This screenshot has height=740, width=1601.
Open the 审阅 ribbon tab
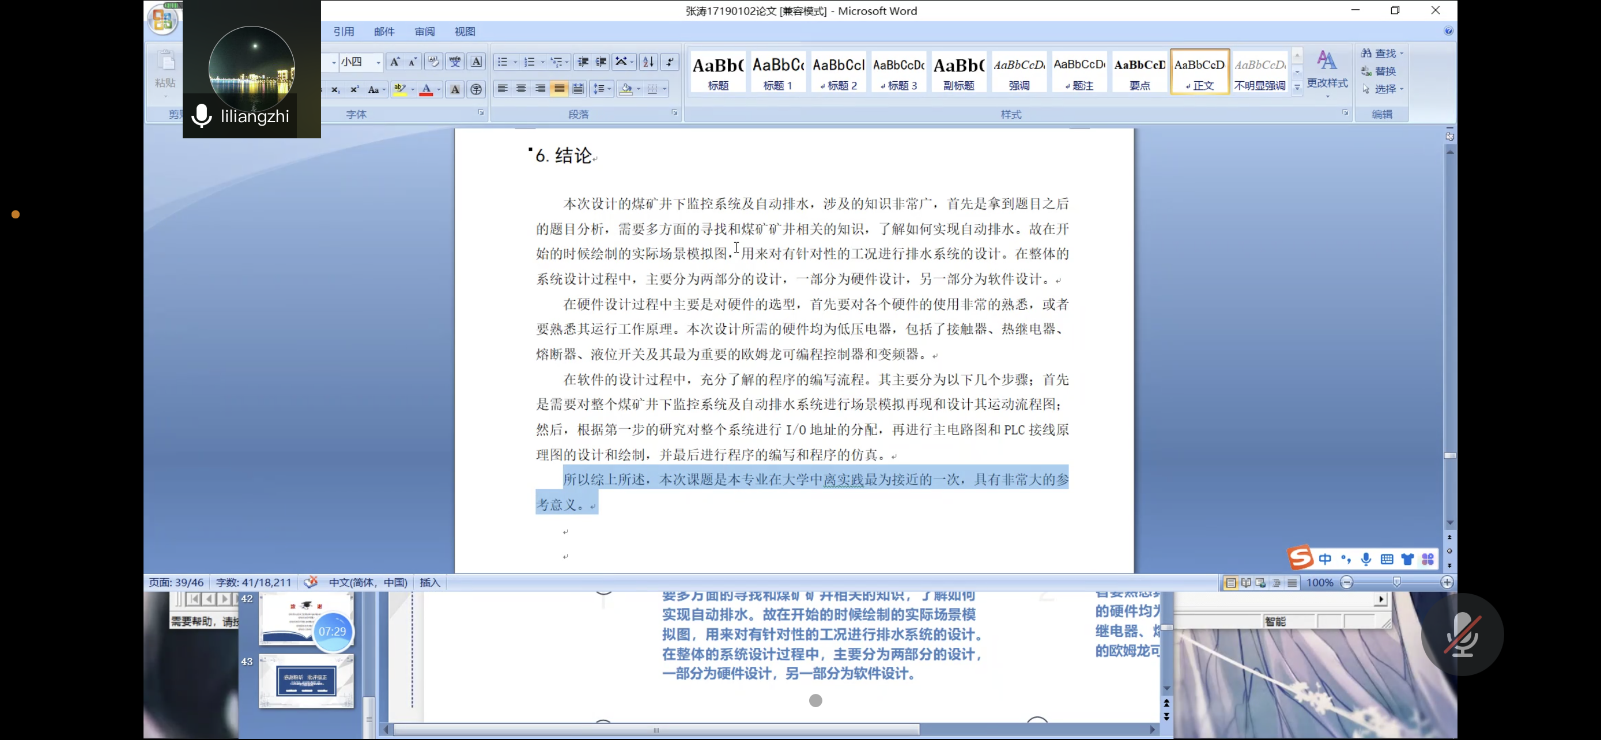tap(425, 32)
